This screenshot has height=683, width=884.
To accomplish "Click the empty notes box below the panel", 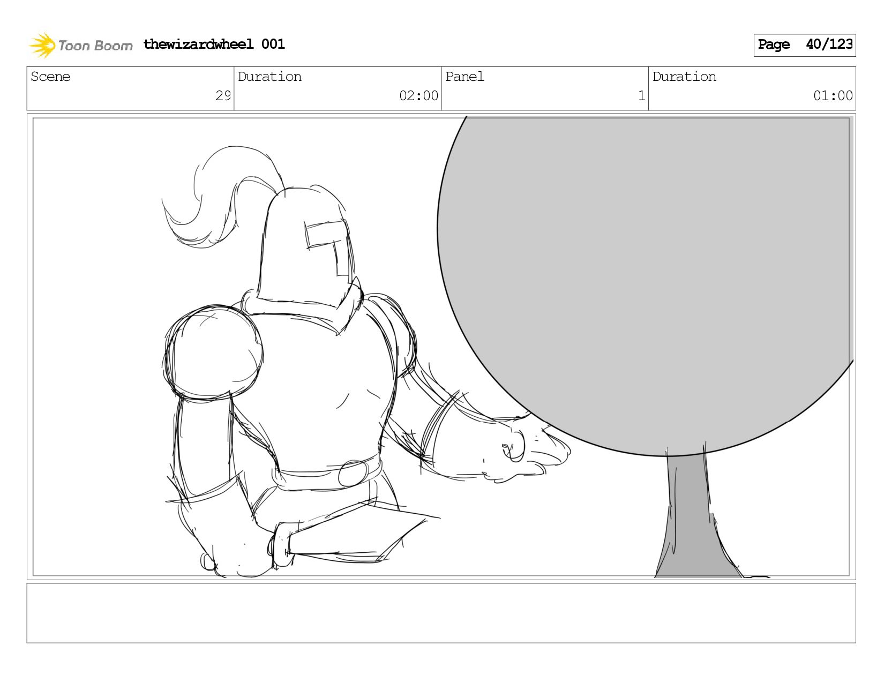I will pos(441,613).
